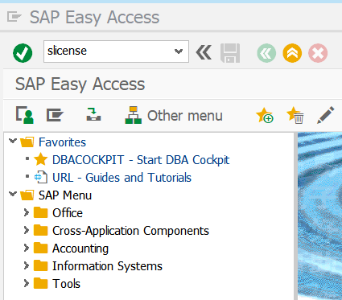Open the Other menu button label
342x300 pixels.
(x=185, y=116)
